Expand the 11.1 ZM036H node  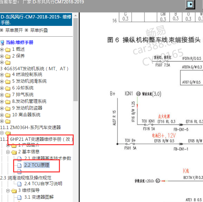[2, 121]
